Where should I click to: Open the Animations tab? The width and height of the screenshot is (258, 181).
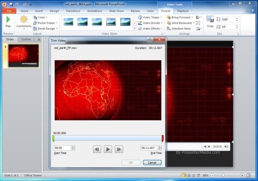tap(95, 11)
